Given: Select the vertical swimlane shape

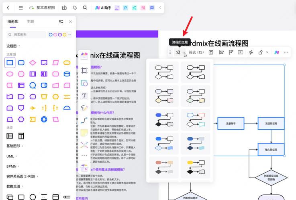Looking at the screenshot, I should coord(21,136).
